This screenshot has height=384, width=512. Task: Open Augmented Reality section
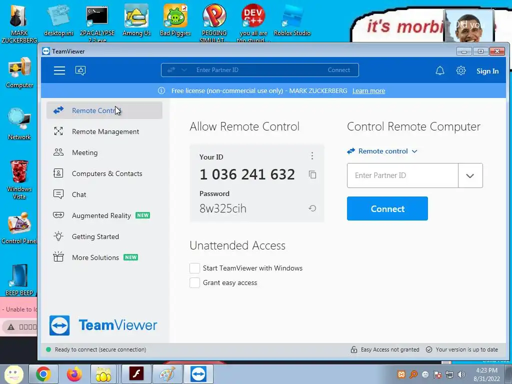pos(104,215)
